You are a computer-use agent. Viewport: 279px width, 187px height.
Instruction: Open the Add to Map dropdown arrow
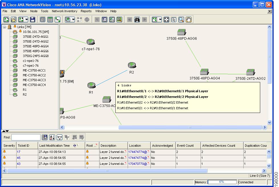27,20
